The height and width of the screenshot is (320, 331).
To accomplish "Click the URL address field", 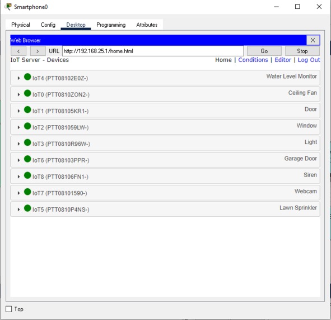I will [x=153, y=51].
